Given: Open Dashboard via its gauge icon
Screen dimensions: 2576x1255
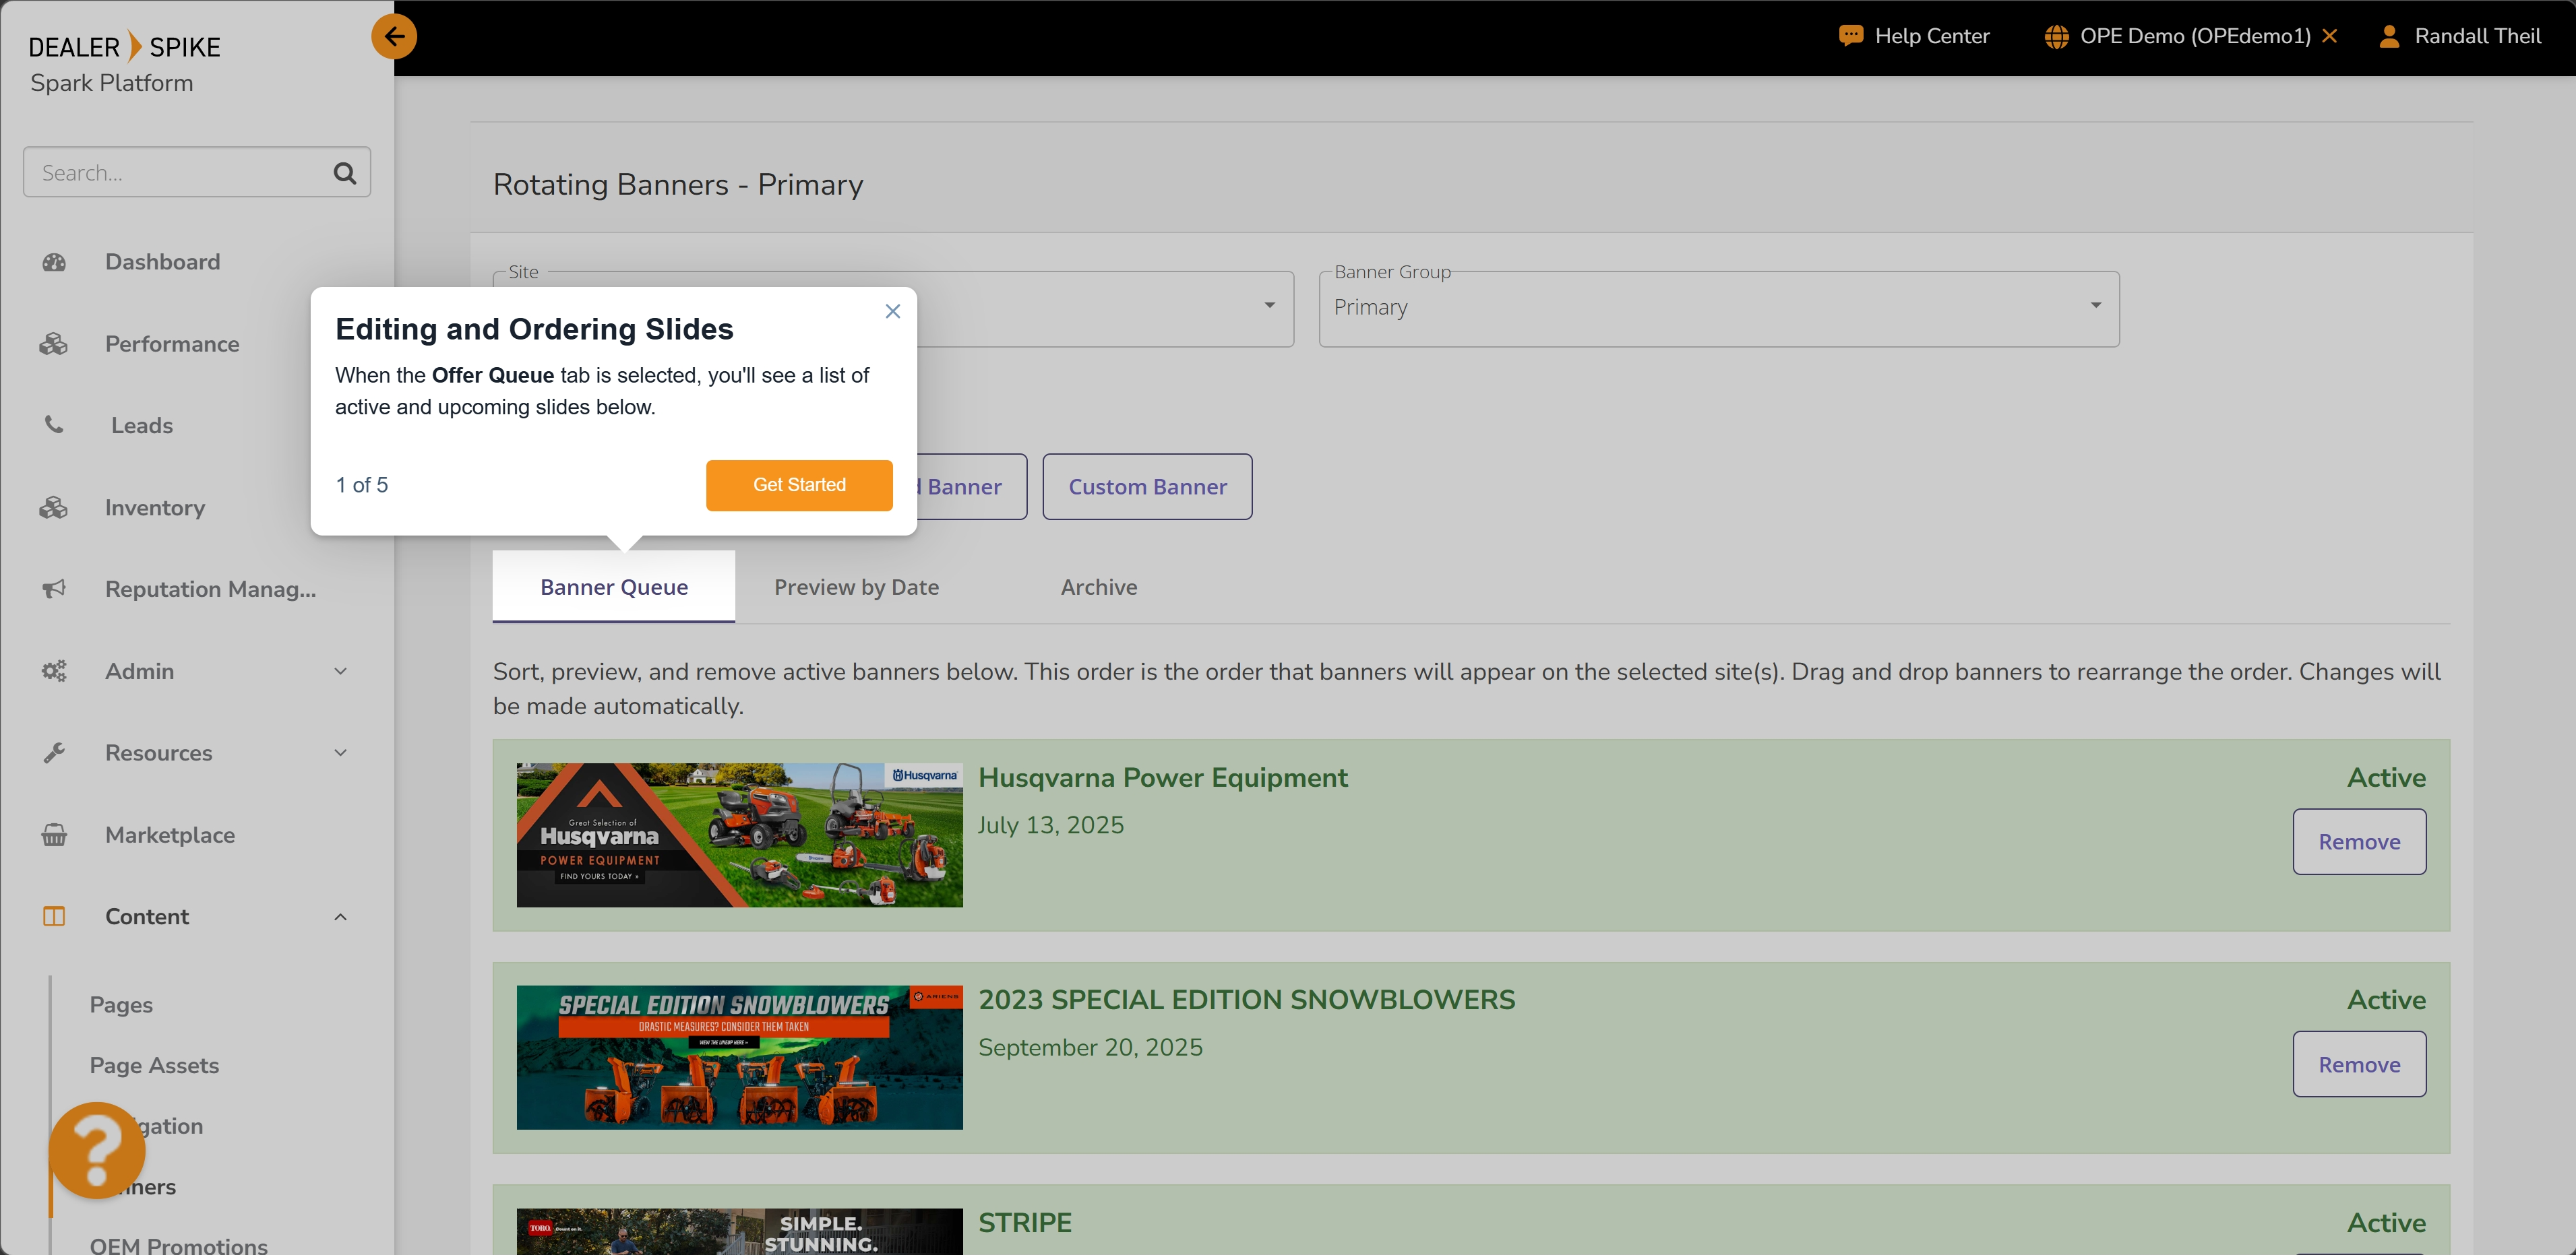Looking at the screenshot, I should [54, 262].
